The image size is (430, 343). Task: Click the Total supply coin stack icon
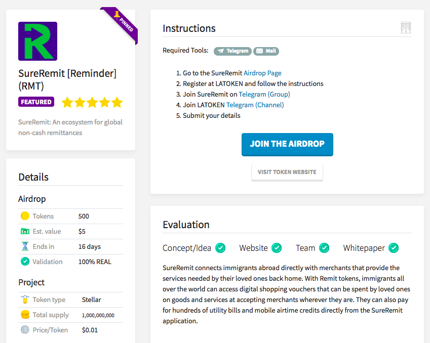(25, 315)
